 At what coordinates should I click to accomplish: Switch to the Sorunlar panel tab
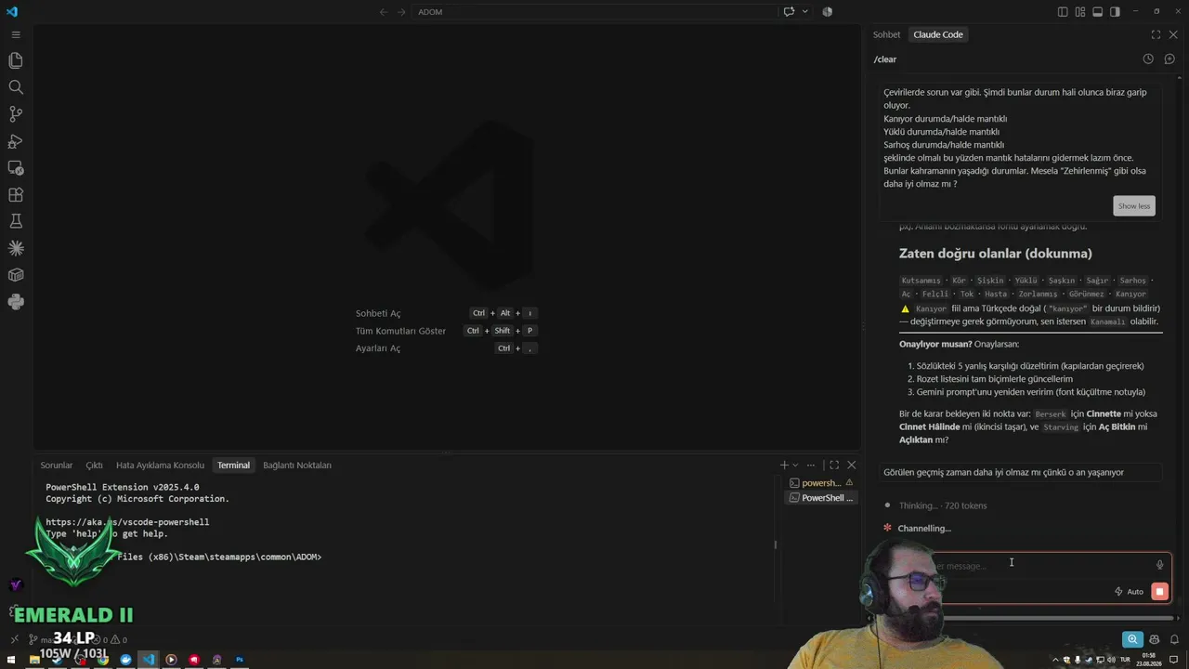point(57,466)
